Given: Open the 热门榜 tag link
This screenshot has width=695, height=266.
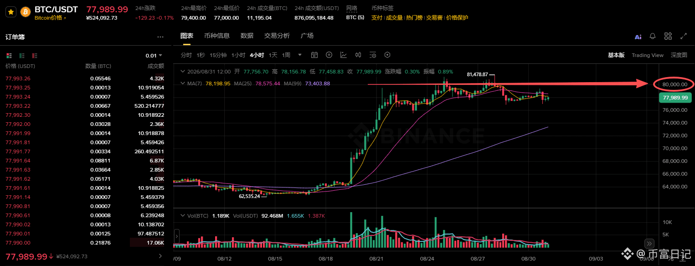Looking at the screenshot, I should [x=414, y=18].
